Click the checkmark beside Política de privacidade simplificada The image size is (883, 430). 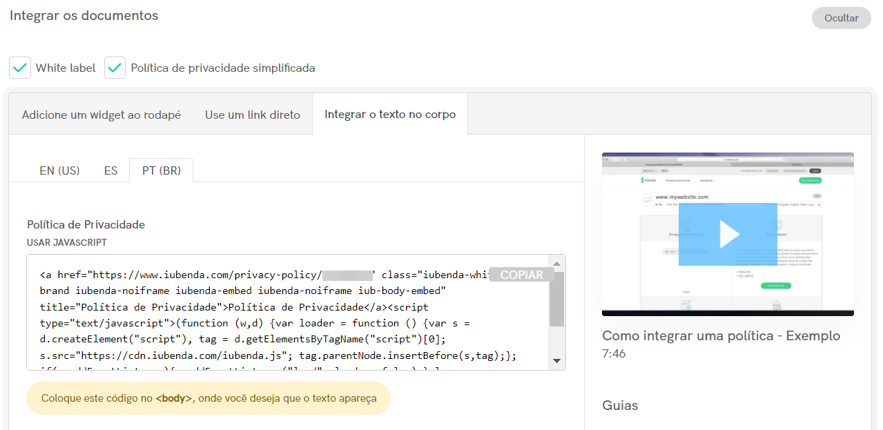(x=115, y=68)
